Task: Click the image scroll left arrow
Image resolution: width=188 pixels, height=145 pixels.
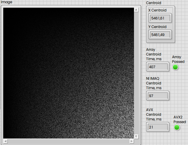Action: (x=5, y=141)
